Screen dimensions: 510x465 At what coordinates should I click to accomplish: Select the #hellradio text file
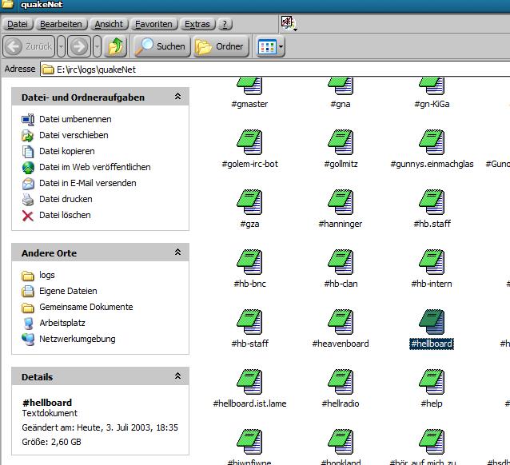[x=341, y=382]
